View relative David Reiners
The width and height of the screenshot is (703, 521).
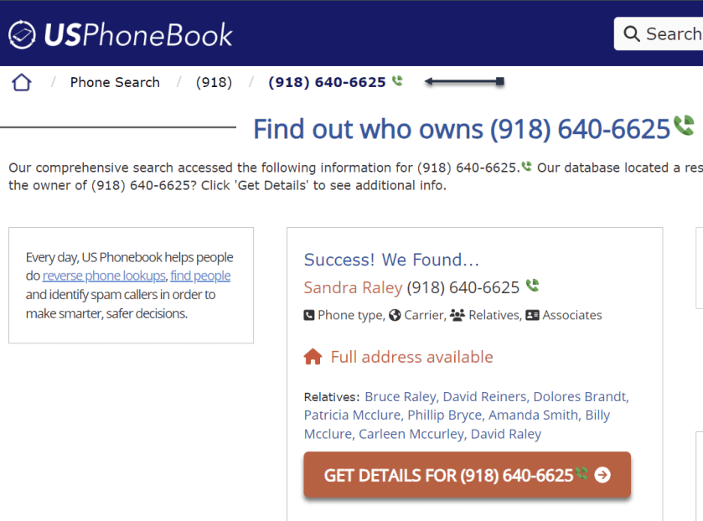[484, 396]
